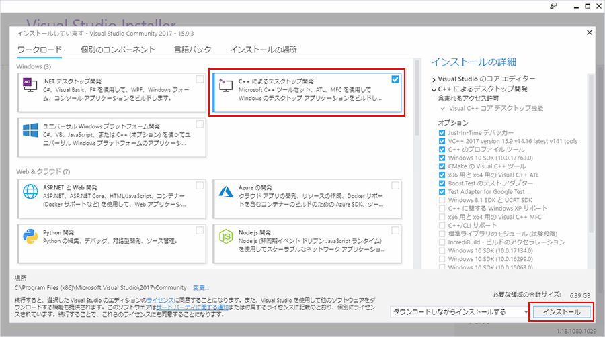Viewport: 605px width, 337px height.
Task: Check 標準ライブラリのモジュール (試験段階)
Action: 442,234
